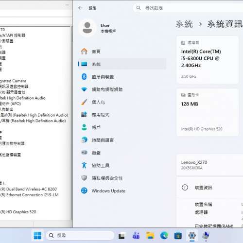
Task: Click the Lenovo_X270 device name
Action: pos(194,162)
